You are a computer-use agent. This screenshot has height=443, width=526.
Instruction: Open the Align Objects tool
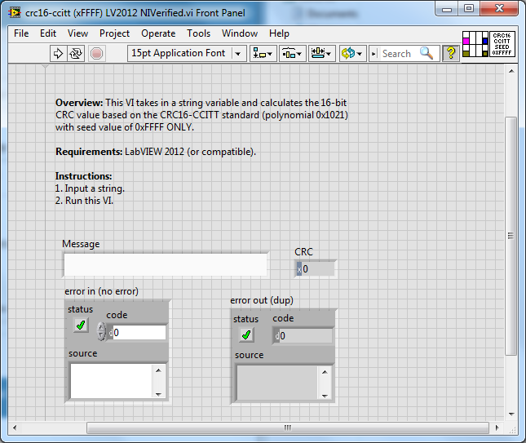pos(263,53)
